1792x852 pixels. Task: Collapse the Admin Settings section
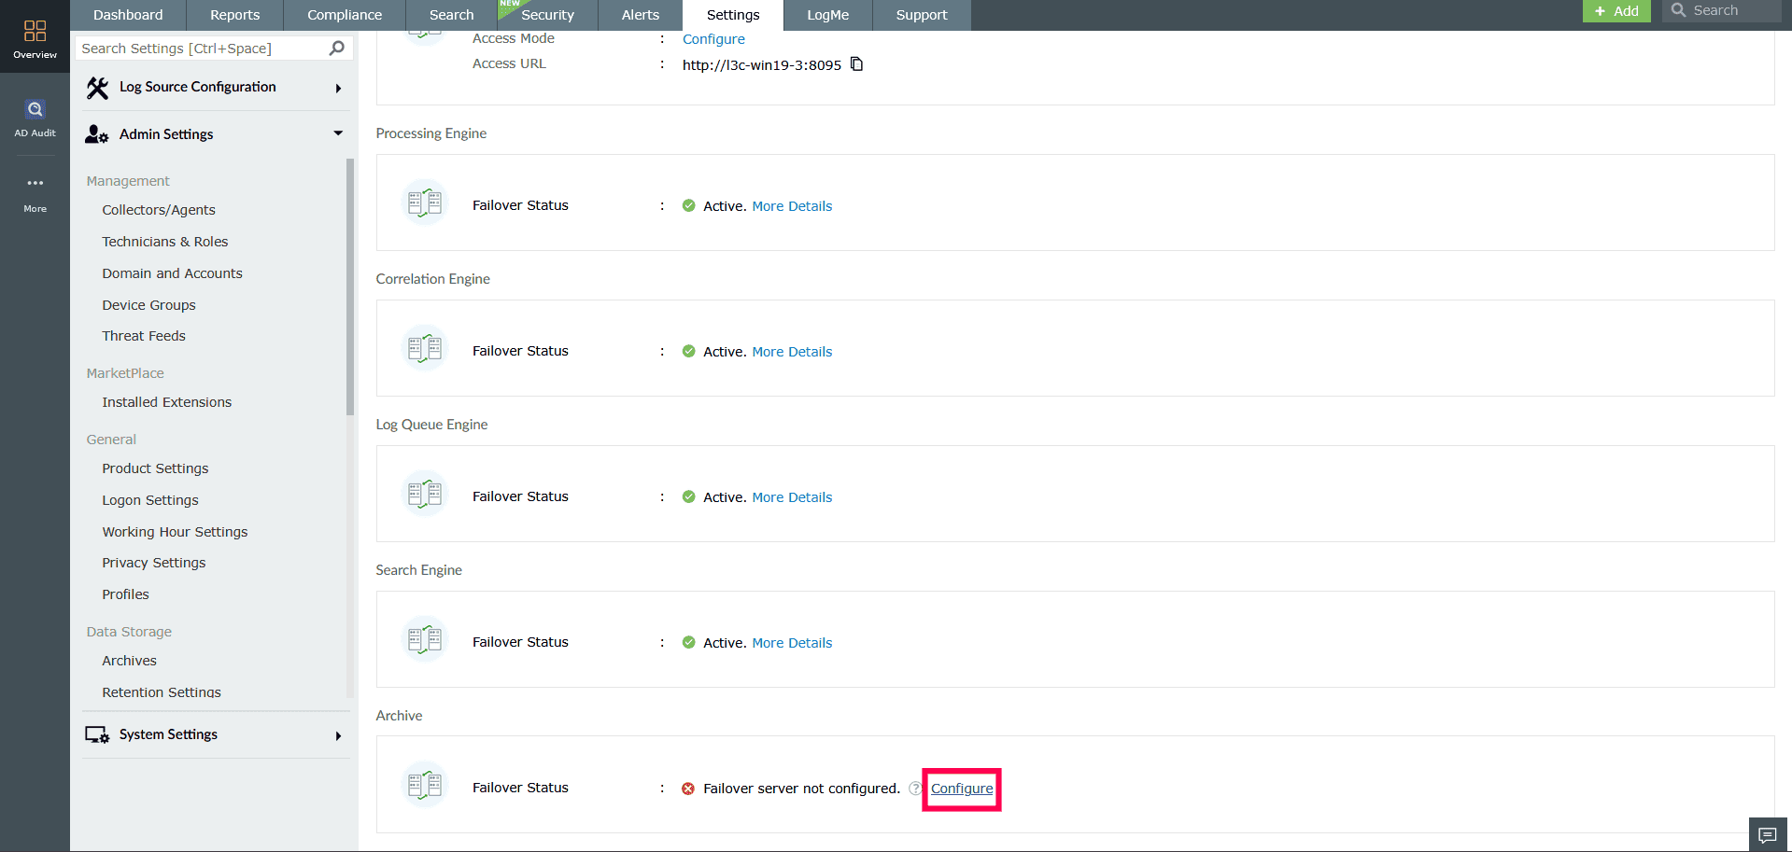[337, 133]
